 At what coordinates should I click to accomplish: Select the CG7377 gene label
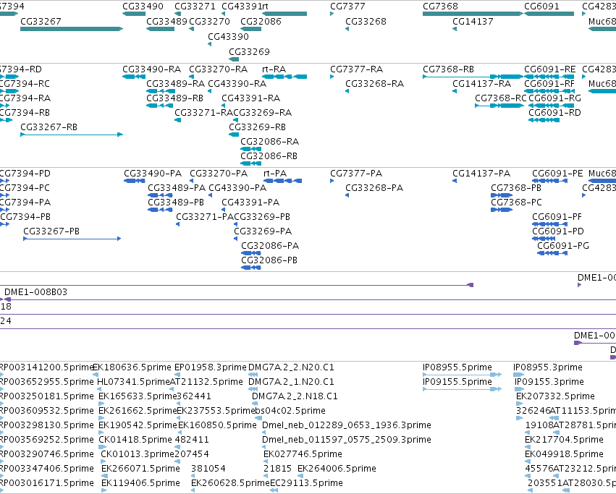pos(347,7)
